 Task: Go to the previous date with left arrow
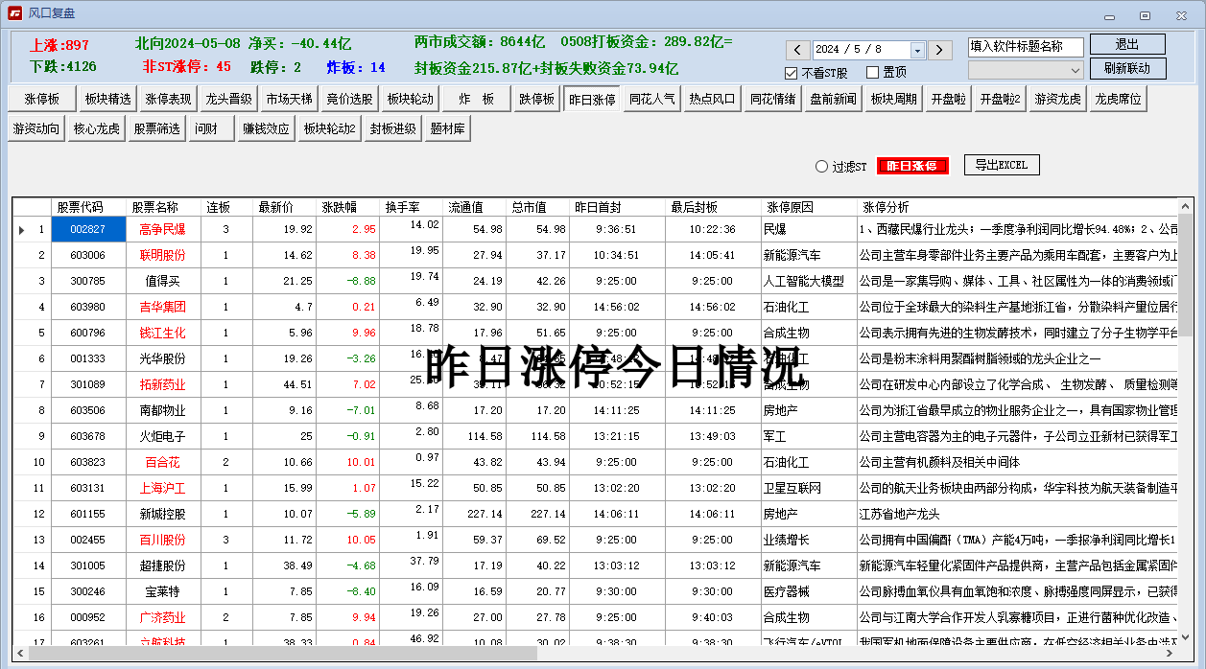[798, 50]
